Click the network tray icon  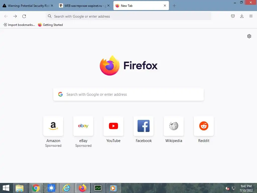233,188
